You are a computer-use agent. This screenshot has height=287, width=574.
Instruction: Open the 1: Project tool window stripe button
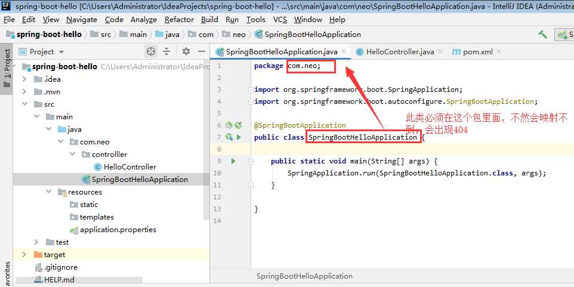coord(7,69)
